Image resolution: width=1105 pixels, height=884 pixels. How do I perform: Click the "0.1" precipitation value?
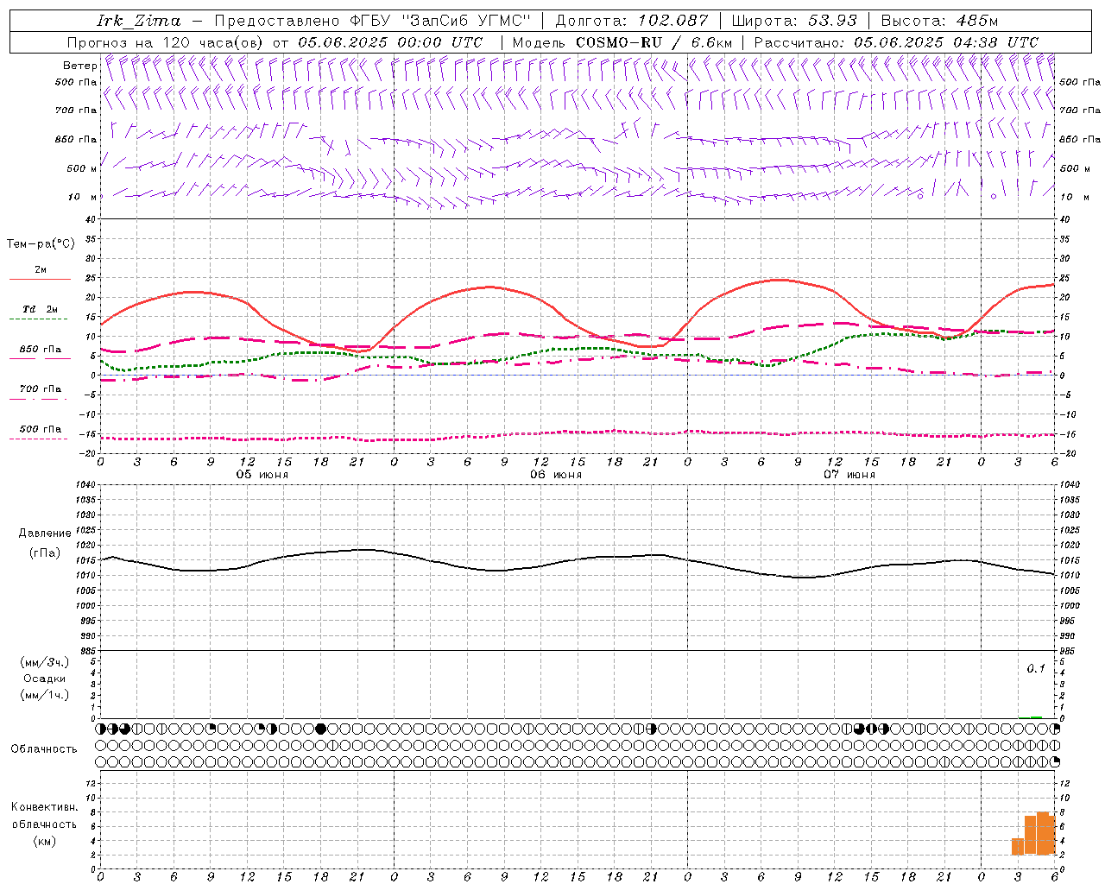pyautogui.click(x=1036, y=668)
